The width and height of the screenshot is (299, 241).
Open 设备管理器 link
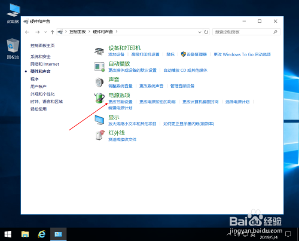[x=197, y=54]
